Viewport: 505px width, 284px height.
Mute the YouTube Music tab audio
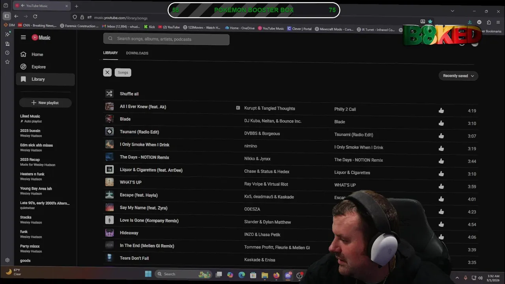pyautogui.click(x=22, y=6)
